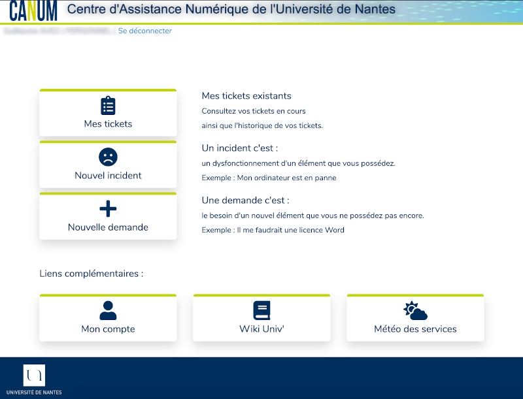523x399 pixels.
Task: Open the Nouvel incident card
Action: coord(108,164)
